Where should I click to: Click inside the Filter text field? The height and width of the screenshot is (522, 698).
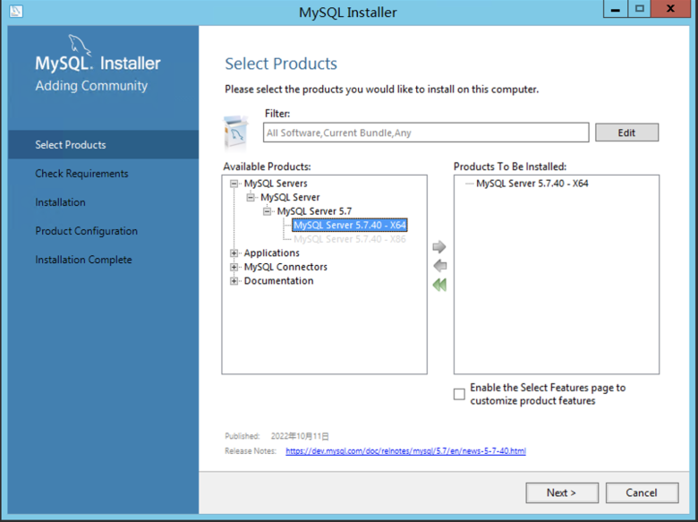tap(426, 133)
